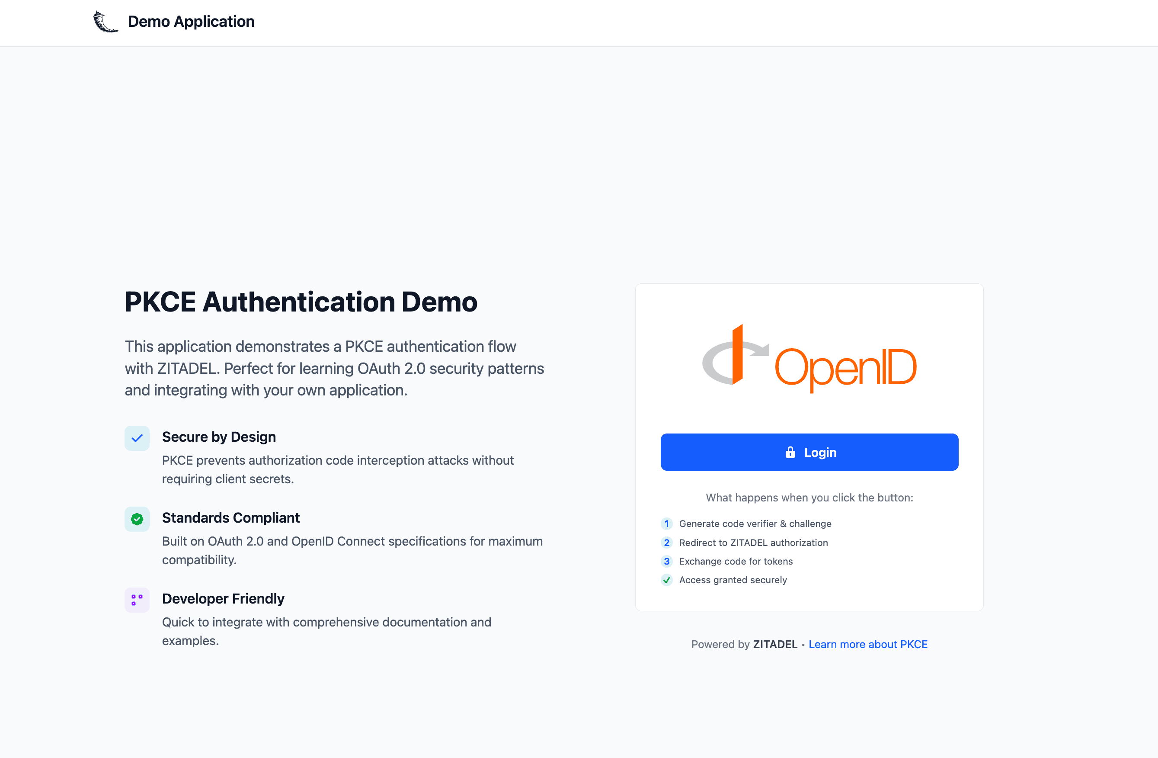Click the blue Login button
Viewport: 1158px width, 758px height.
(809, 452)
